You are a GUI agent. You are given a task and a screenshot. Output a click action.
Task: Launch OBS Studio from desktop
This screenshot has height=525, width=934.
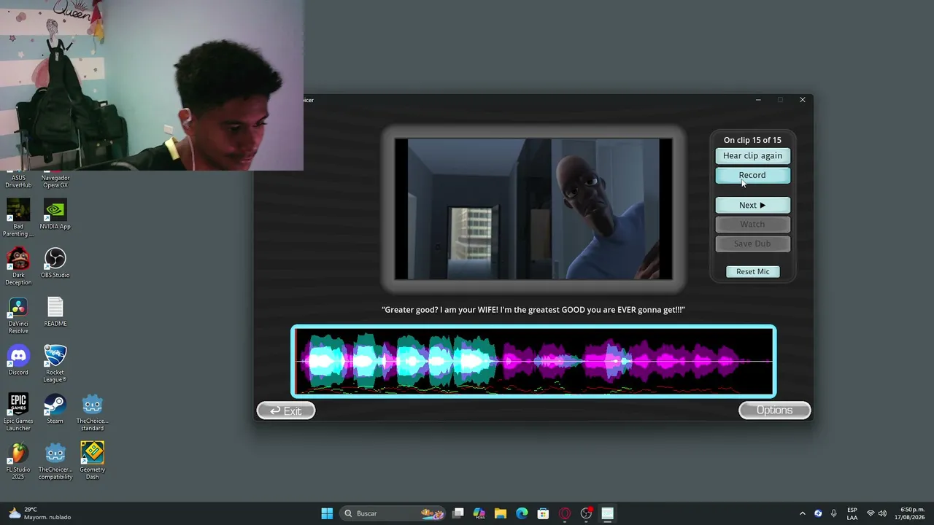(x=55, y=264)
